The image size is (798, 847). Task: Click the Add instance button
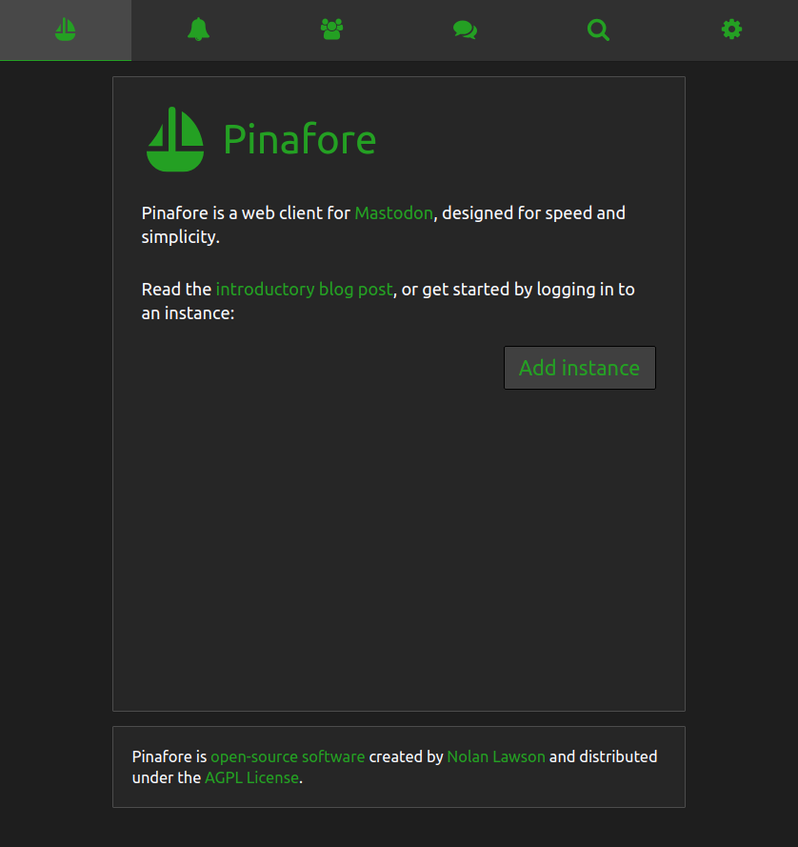point(579,368)
